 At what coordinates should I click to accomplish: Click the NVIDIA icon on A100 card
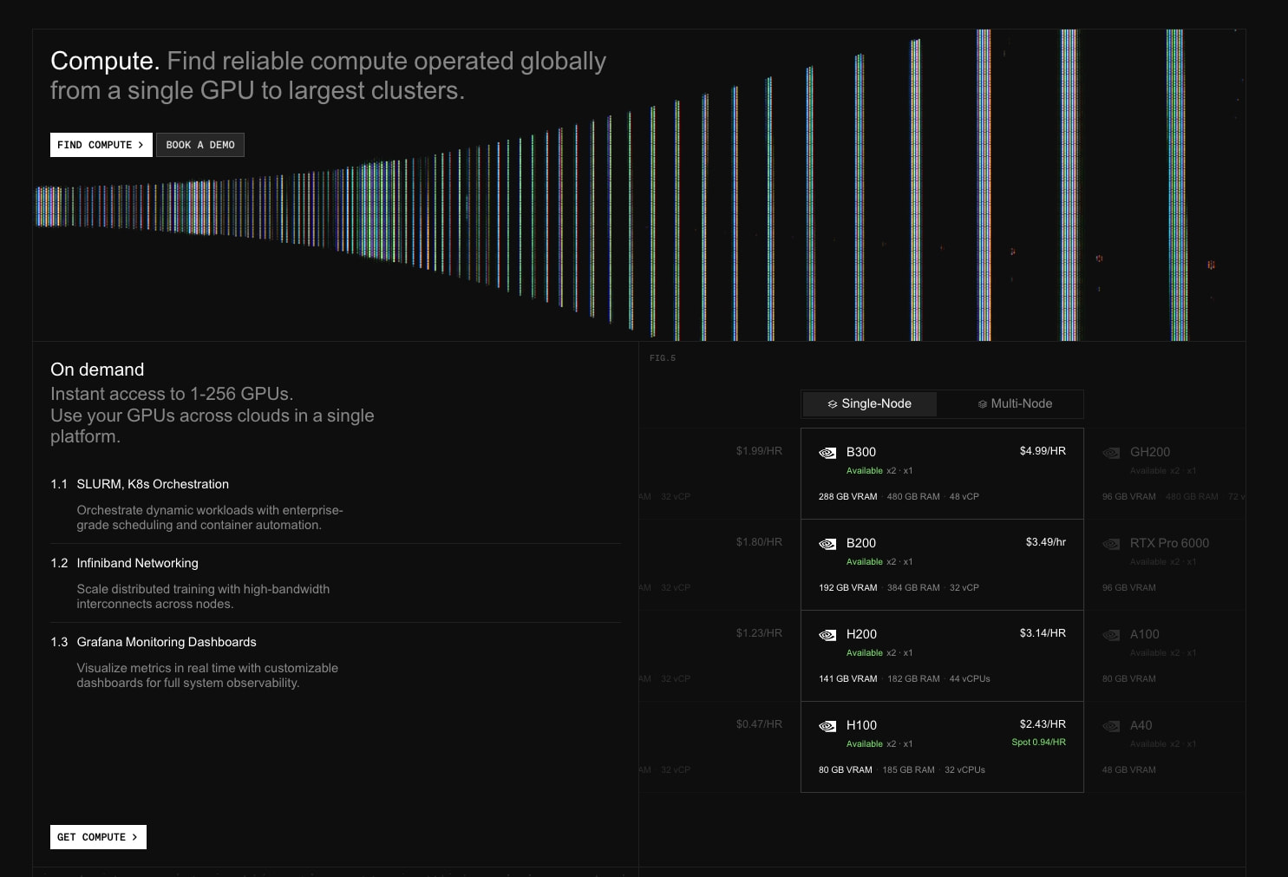point(1111,635)
